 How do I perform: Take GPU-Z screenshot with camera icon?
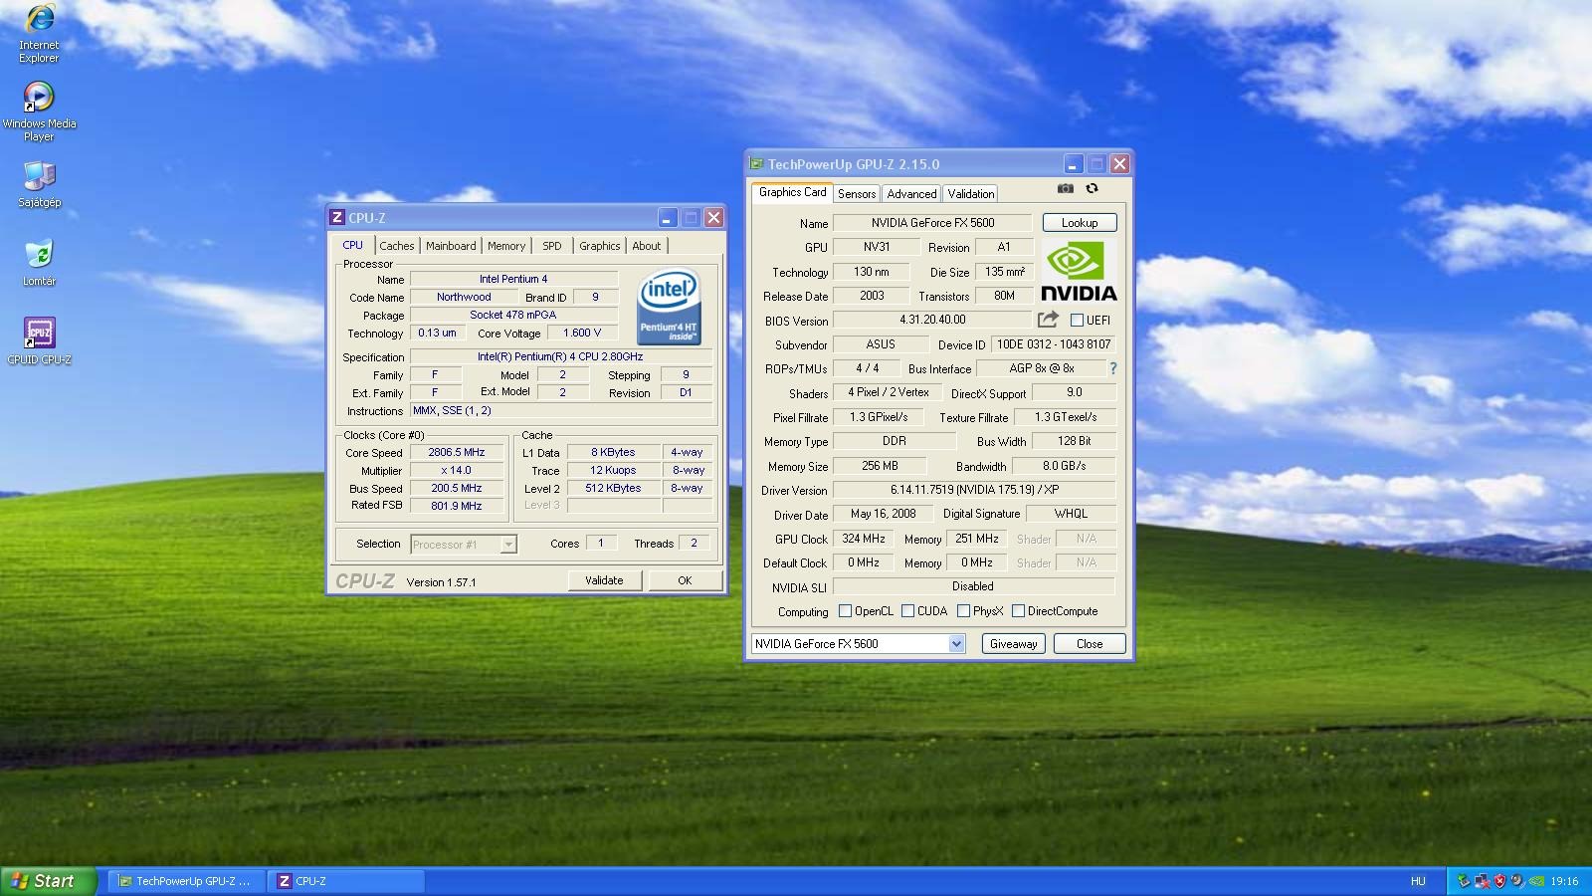click(1066, 188)
